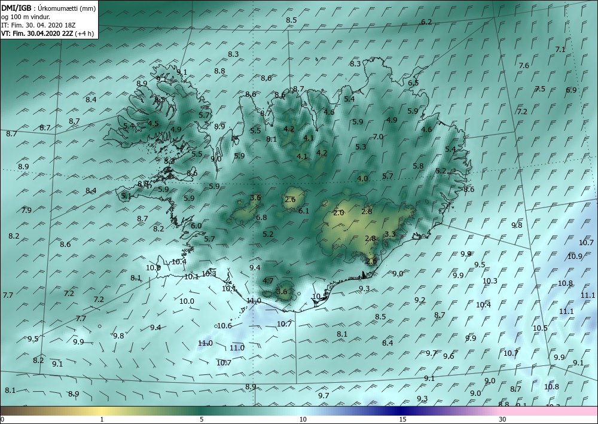Viewport: 598px width, 424px height.
Task: Click the 'DMI/IGB : Úrkomumætti (mm)' title line
Action: [48, 8]
